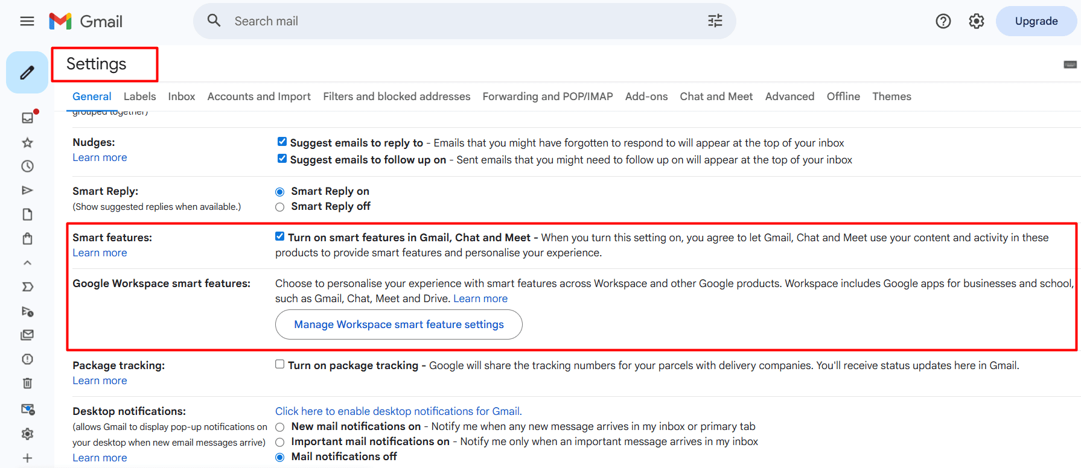
Task: Open Learn more under Desktop notifications
Action: pos(100,458)
